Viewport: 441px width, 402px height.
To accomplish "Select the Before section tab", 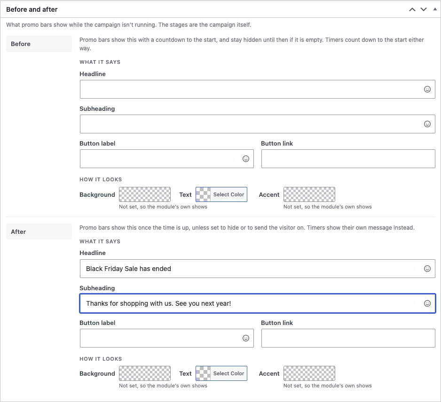I will click(x=39, y=44).
